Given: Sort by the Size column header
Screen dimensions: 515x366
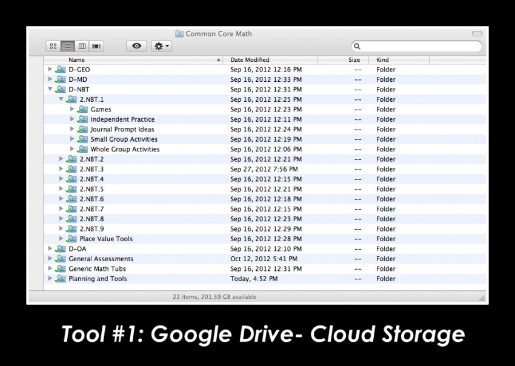Looking at the screenshot, I should [343, 60].
